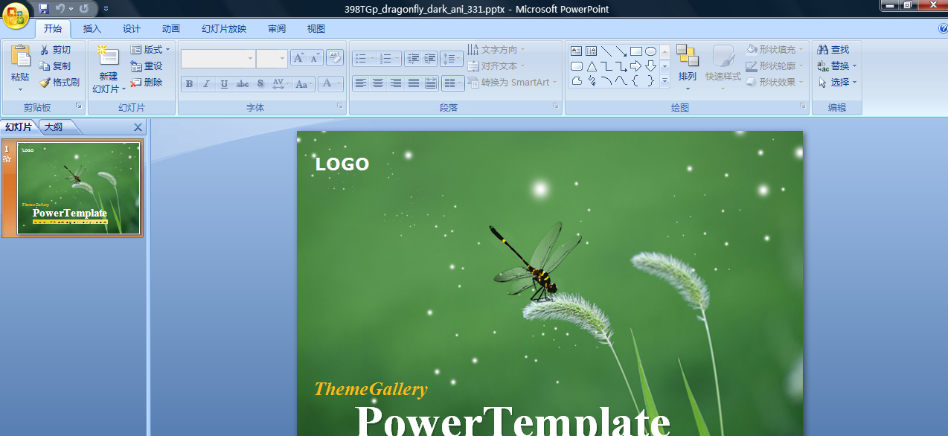Reset slide with 重设
This screenshot has width=948, height=436.
[x=146, y=66]
